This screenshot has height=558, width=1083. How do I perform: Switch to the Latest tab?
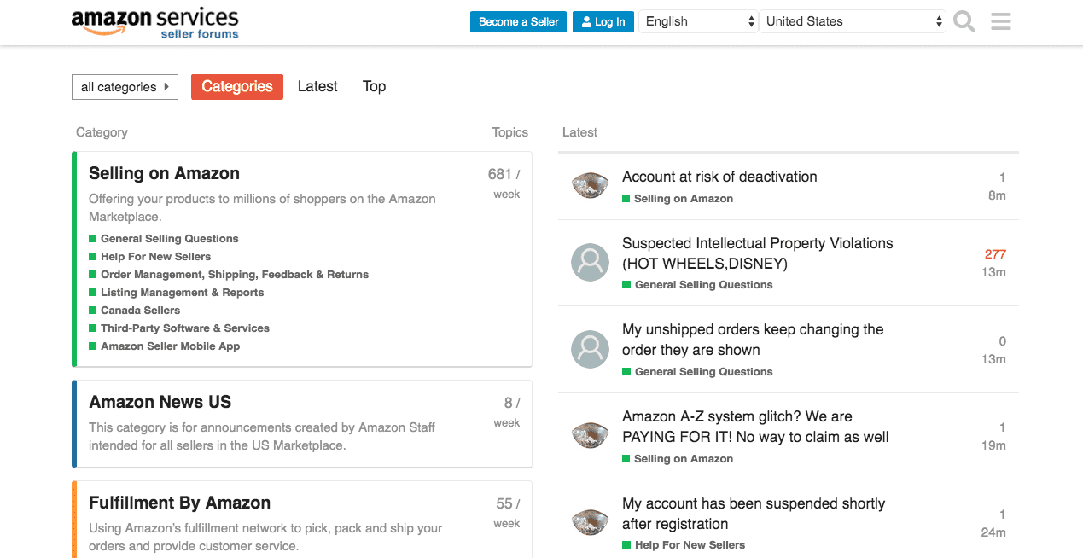tap(317, 86)
